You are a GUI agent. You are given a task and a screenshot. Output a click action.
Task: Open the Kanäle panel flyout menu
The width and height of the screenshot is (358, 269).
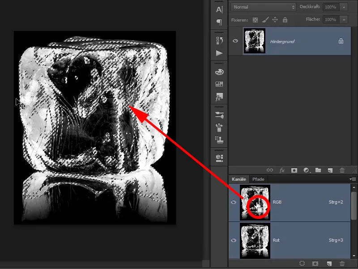[353, 179]
